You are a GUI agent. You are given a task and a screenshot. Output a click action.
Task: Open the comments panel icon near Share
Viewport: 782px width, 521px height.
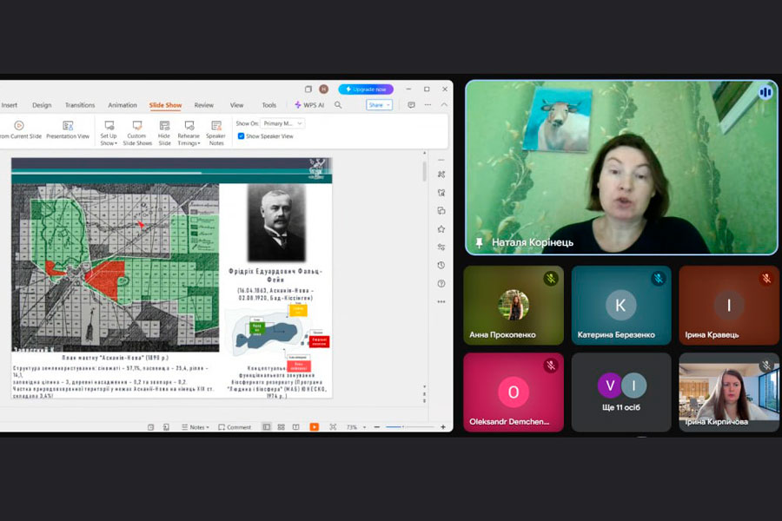(412, 105)
